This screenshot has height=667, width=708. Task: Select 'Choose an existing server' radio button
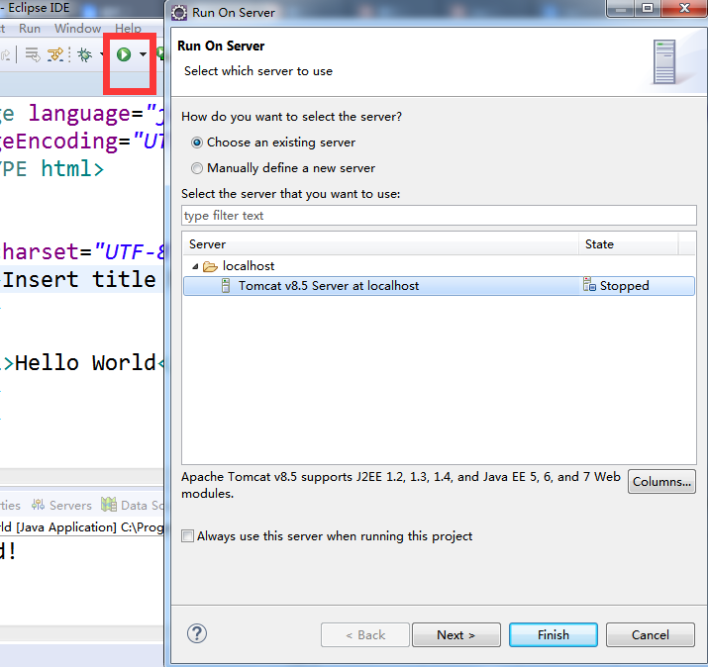[x=197, y=143]
